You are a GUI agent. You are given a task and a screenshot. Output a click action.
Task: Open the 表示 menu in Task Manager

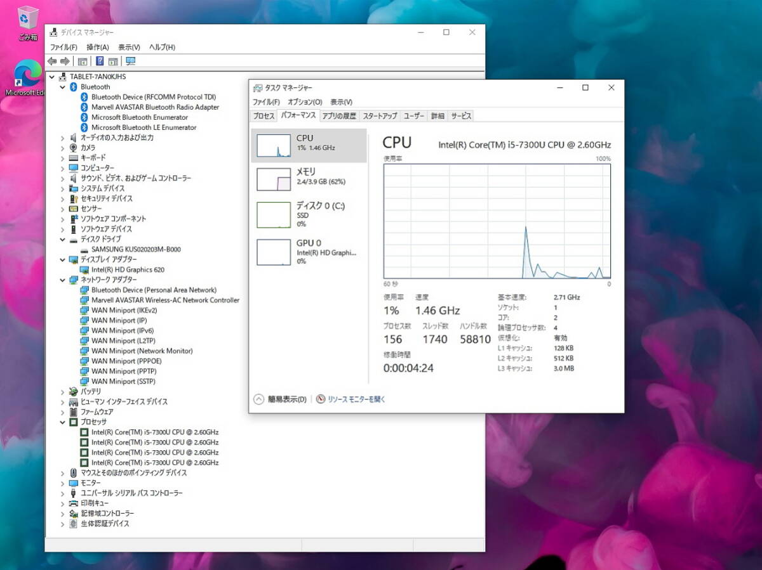(341, 102)
